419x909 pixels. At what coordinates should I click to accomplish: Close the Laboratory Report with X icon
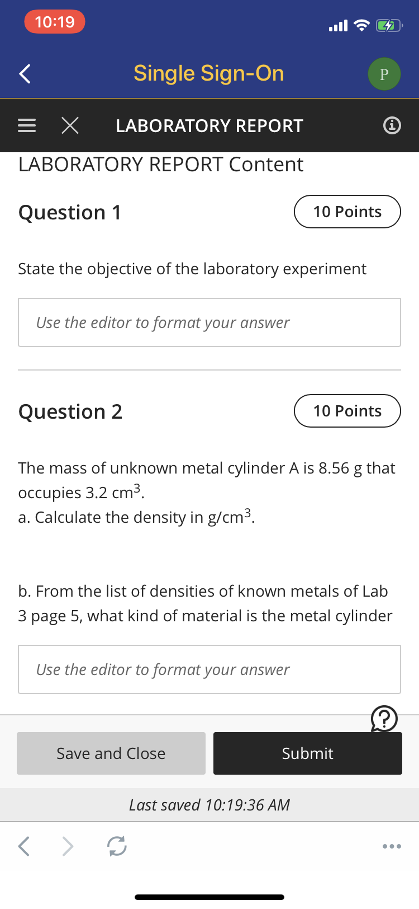pyautogui.click(x=70, y=125)
